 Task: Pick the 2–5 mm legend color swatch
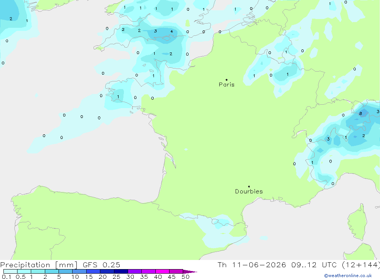tap(52, 271)
